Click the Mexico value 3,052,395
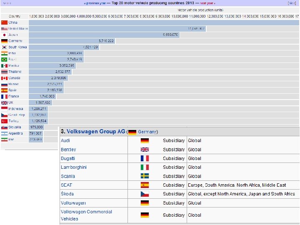Viewport: 300px width, 225px height. [67, 66]
